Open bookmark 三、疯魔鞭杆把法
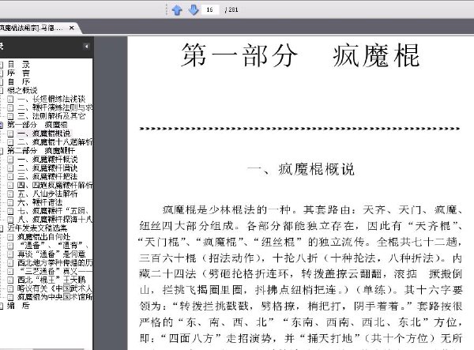Viewport: 474px width, 350px height. pos(47,176)
